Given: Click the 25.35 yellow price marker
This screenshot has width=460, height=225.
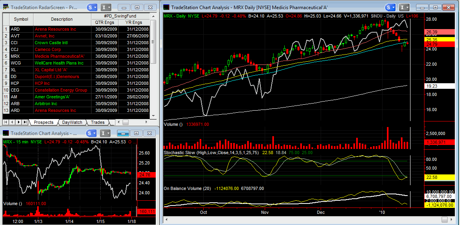Looking at the screenshot, I should click(440, 39).
